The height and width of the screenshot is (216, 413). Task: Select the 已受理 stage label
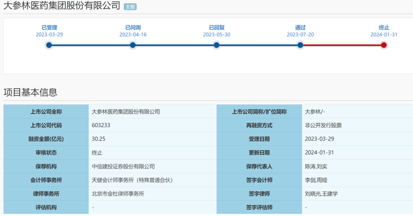pos(49,28)
